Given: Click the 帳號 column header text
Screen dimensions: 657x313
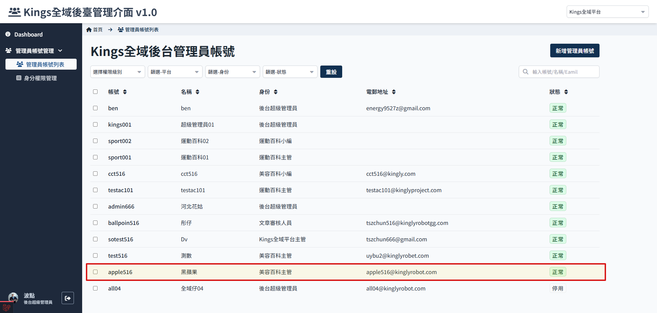Looking at the screenshot, I should (114, 92).
